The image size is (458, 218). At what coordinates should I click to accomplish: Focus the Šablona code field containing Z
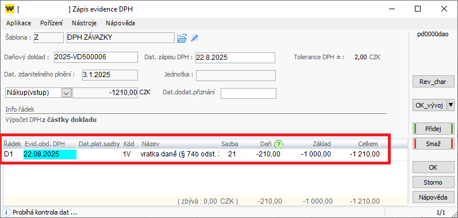pyautogui.click(x=48, y=38)
